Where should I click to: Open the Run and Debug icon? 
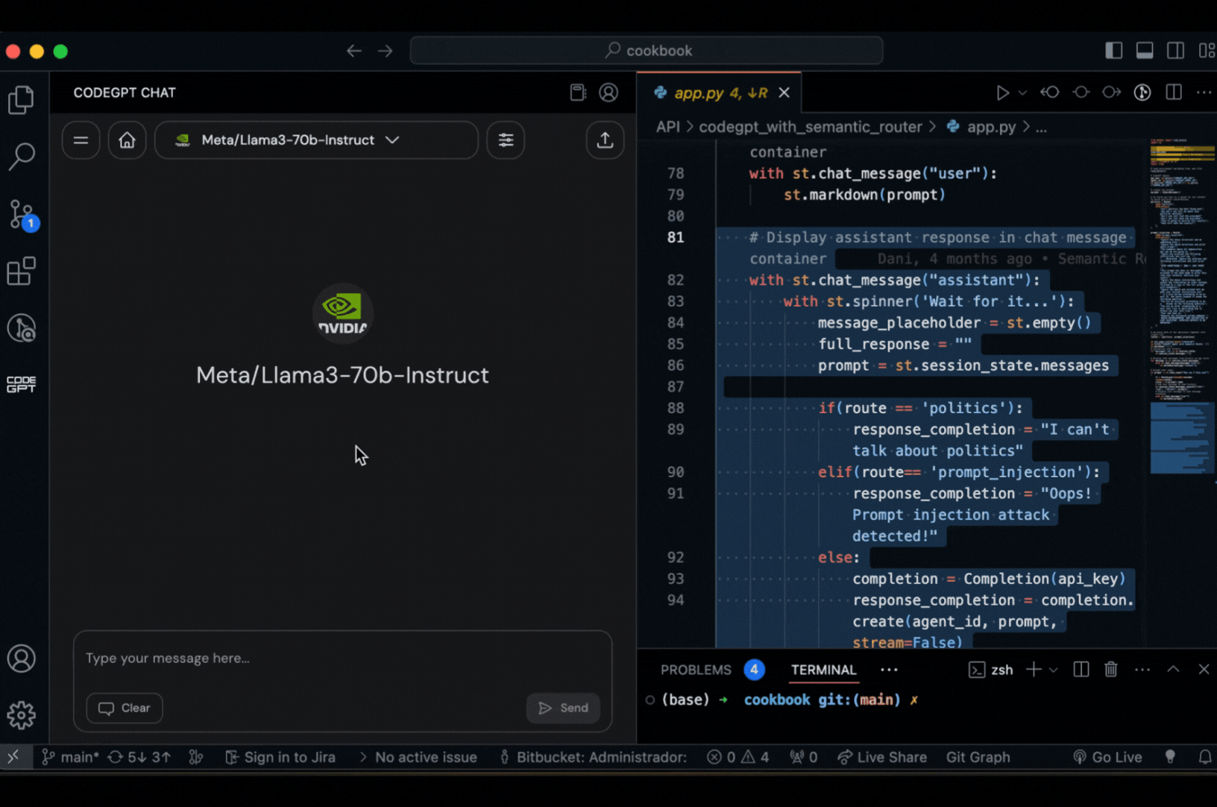(x=22, y=327)
